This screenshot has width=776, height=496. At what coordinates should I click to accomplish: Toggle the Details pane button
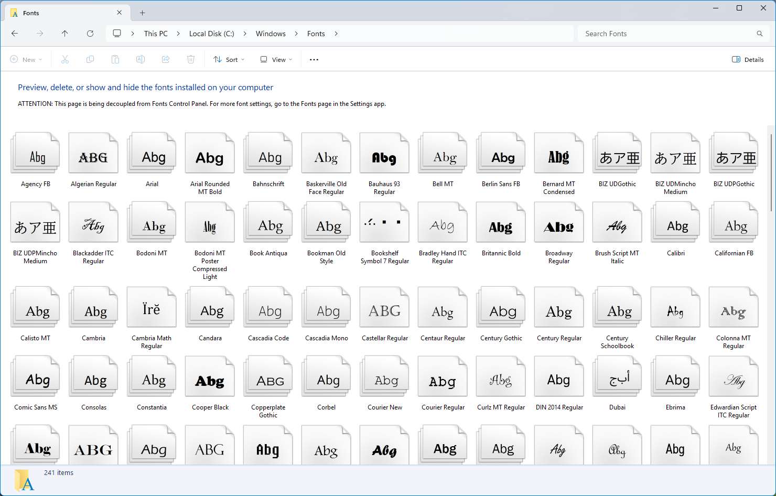coord(748,59)
